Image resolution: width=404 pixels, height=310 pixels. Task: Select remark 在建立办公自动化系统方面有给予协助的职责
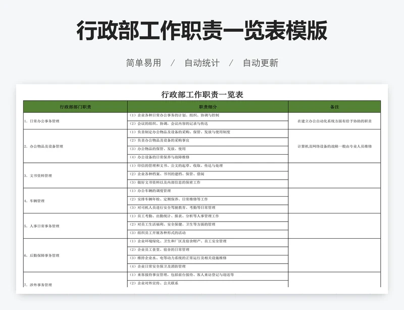(334, 121)
